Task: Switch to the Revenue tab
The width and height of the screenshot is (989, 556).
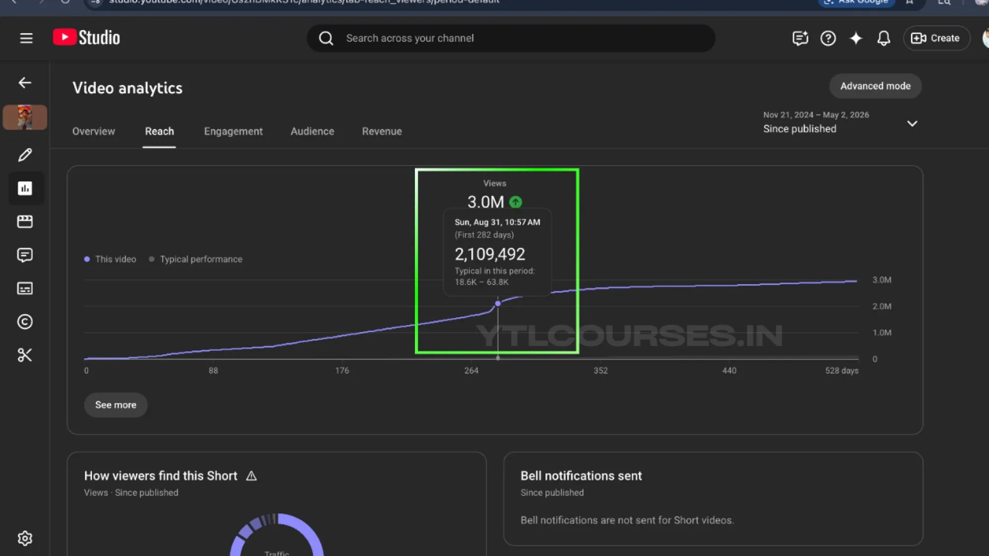Action: 382,131
